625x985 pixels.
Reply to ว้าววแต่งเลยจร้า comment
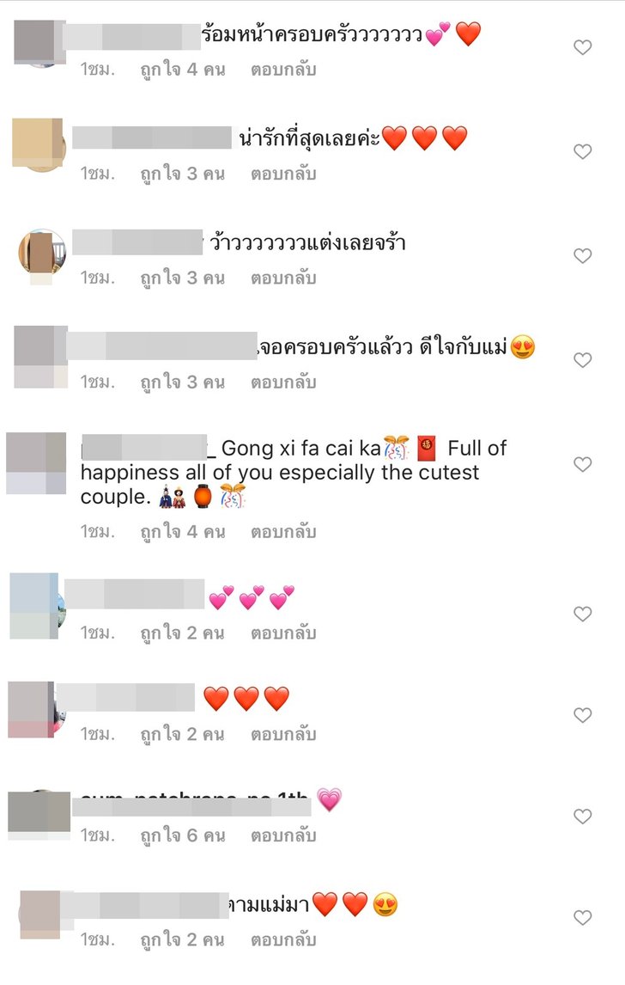click(283, 278)
